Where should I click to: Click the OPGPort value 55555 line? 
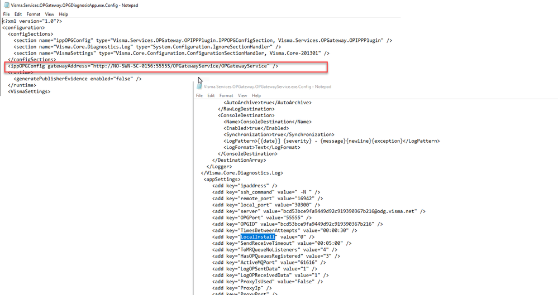tap(262, 218)
